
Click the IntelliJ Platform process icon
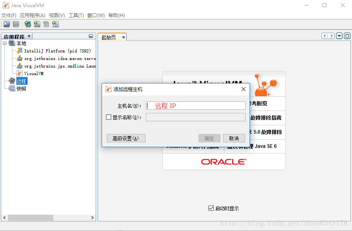point(20,50)
